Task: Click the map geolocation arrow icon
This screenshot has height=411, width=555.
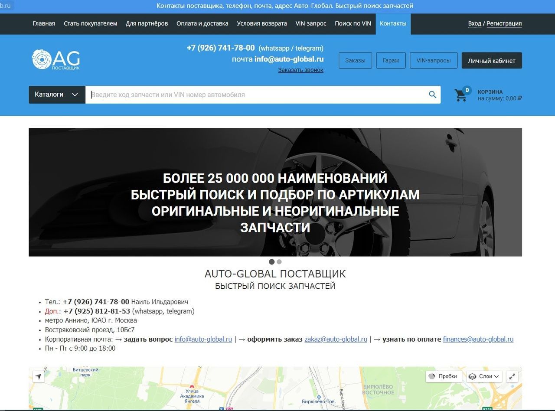Action: [39, 376]
